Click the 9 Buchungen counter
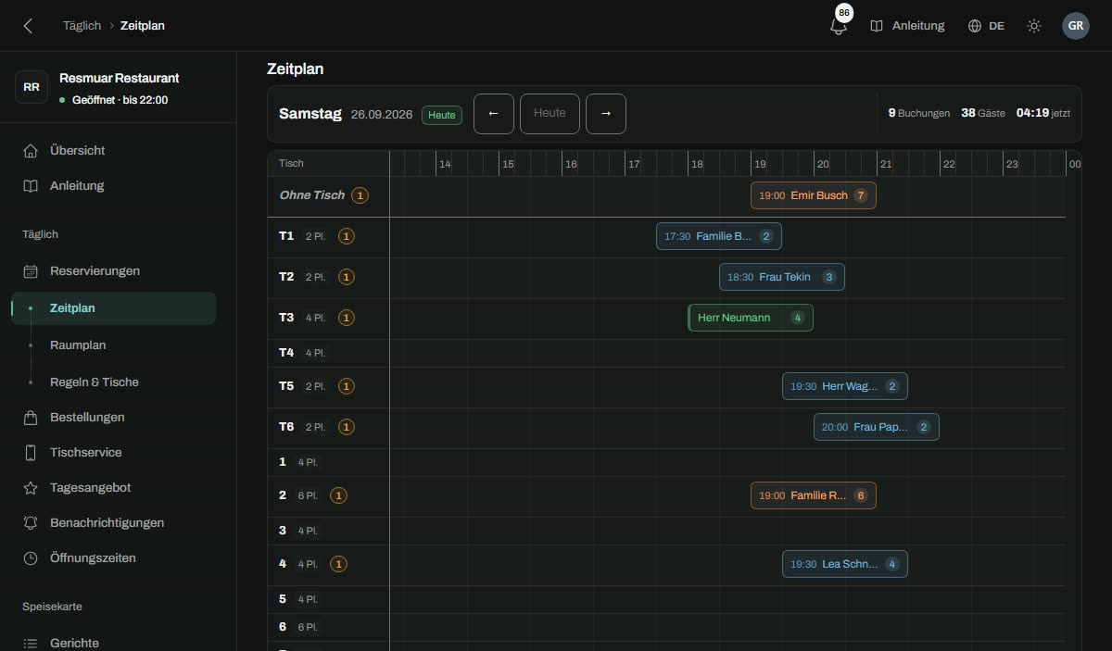Image resolution: width=1112 pixels, height=651 pixels. [919, 113]
